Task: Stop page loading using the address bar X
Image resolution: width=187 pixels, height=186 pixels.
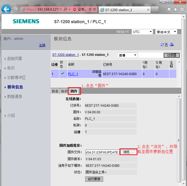Action: tap(94, 9)
